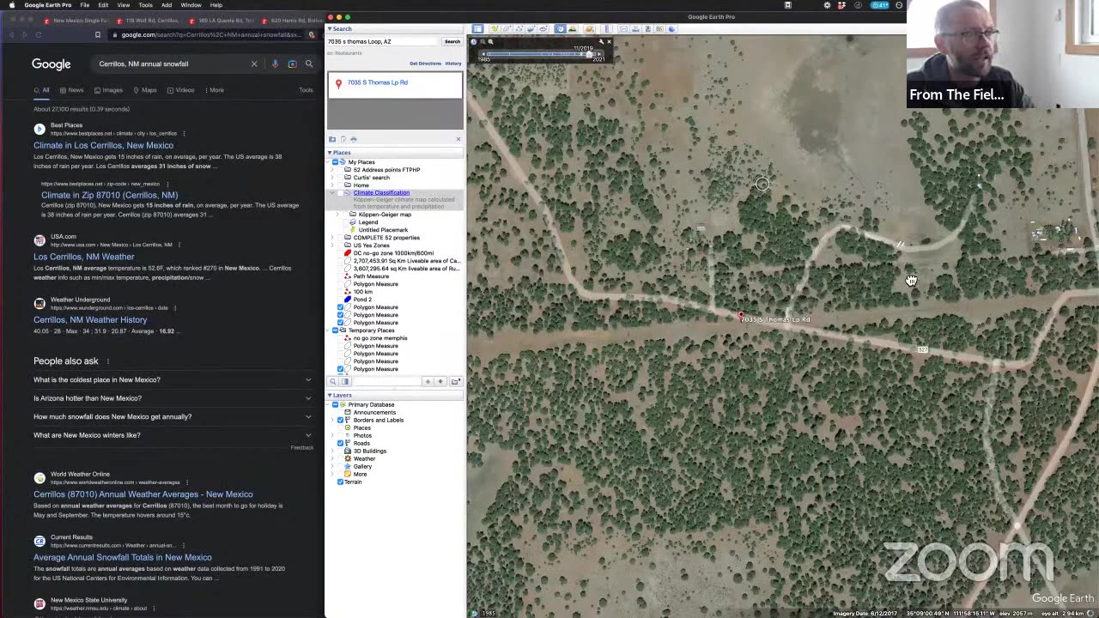Click the search History link

(453, 64)
